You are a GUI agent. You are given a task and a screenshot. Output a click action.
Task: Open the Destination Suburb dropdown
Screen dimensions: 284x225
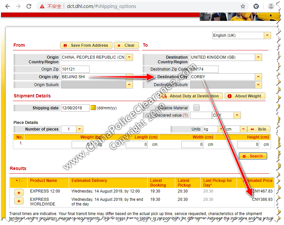pos(258,84)
